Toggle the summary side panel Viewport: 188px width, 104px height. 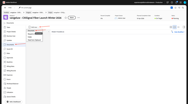point(184,27)
